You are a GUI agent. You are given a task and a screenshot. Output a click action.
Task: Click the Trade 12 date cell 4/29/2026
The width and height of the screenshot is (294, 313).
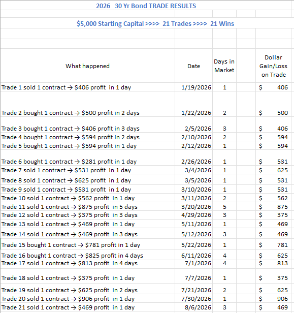click(x=193, y=215)
